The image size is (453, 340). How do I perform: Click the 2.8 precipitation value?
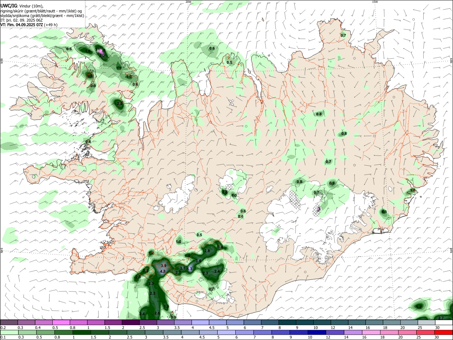point(207,251)
